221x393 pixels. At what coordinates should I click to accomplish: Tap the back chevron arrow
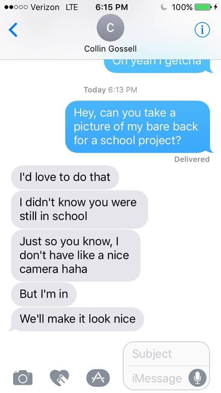point(13,29)
